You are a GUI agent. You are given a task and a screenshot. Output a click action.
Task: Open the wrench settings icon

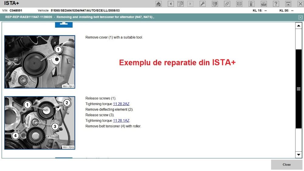pos(202,4)
